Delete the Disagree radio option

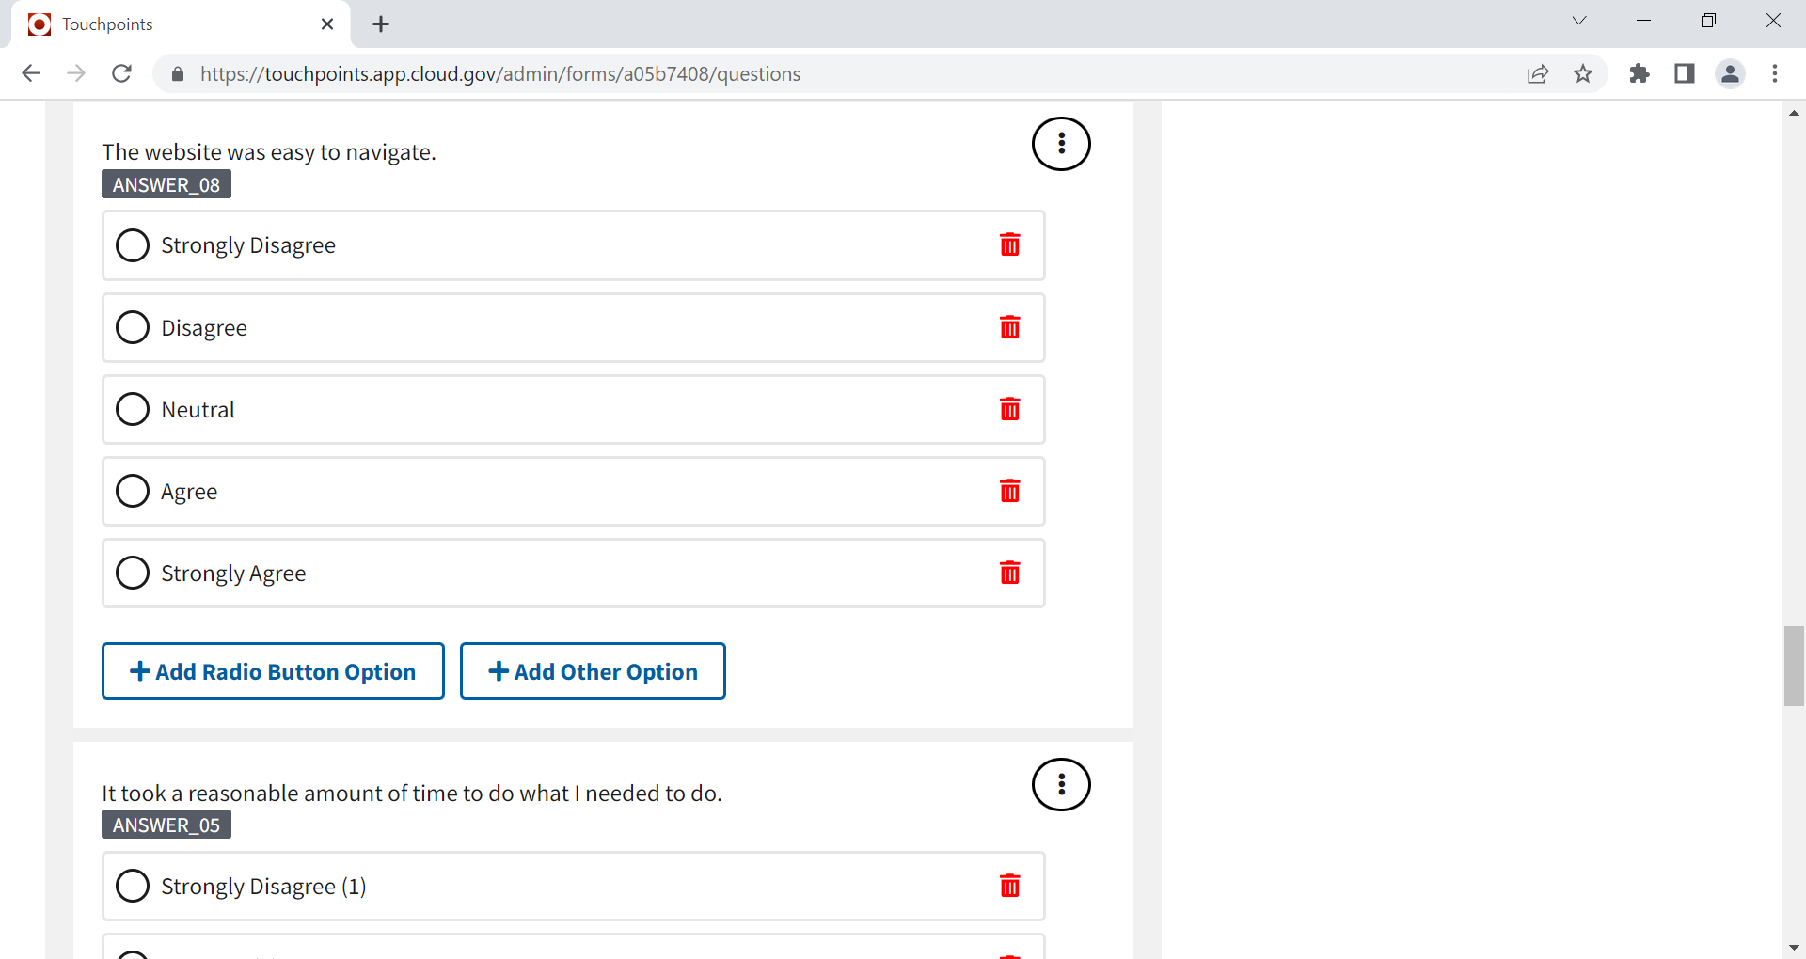pyautogui.click(x=1009, y=327)
